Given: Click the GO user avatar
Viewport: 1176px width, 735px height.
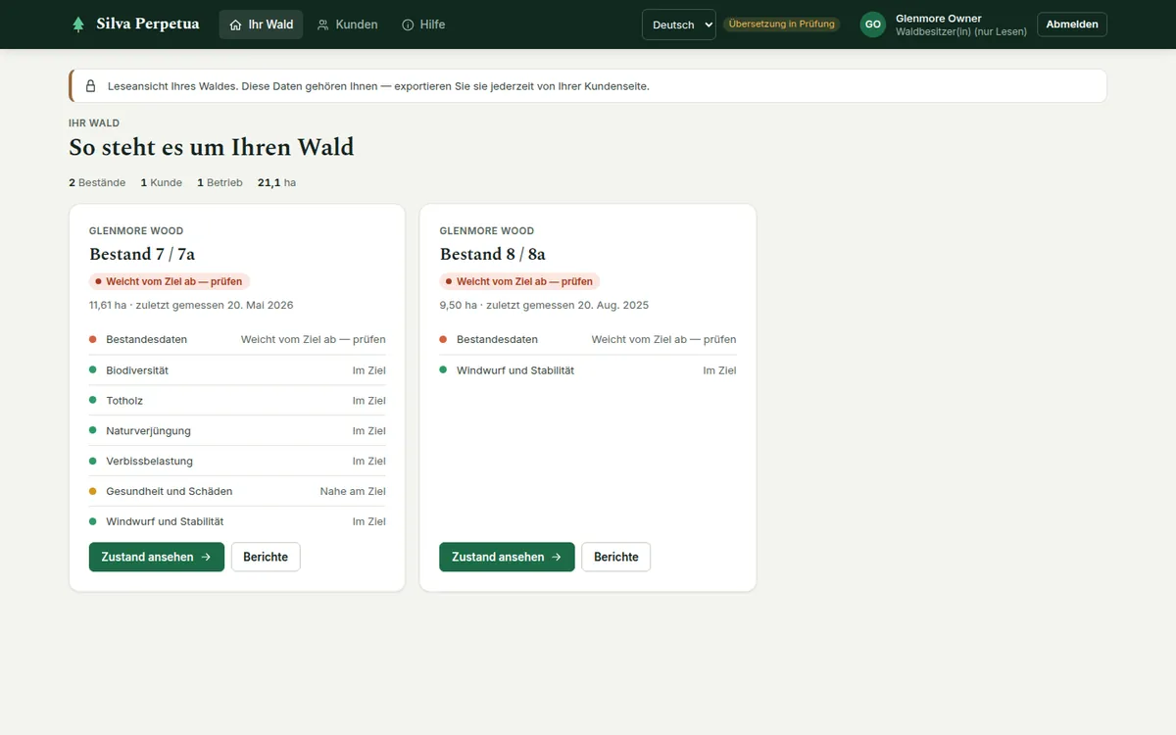Looking at the screenshot, I should pos(873,24).
